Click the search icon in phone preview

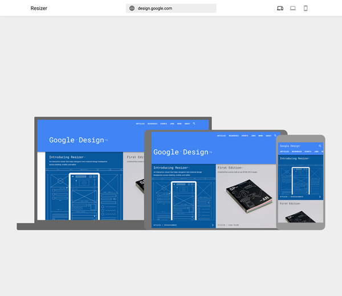tap(320, 146)
